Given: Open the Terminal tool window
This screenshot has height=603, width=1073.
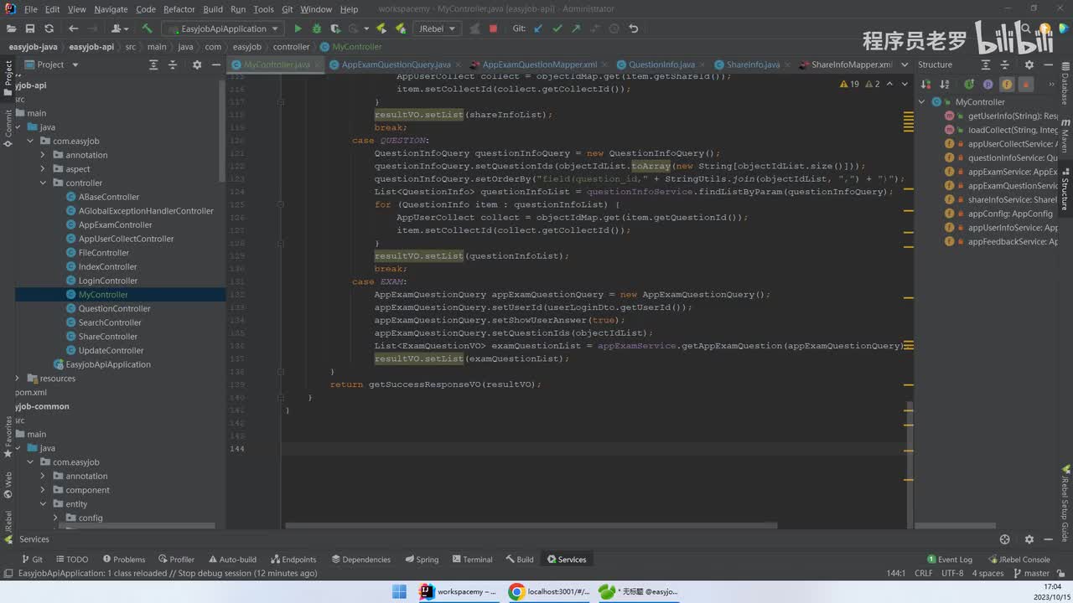Looking at the screenshot, I should point(471,559).
